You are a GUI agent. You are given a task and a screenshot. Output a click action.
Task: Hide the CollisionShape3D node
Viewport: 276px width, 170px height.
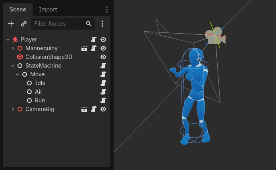pos(103,57)
